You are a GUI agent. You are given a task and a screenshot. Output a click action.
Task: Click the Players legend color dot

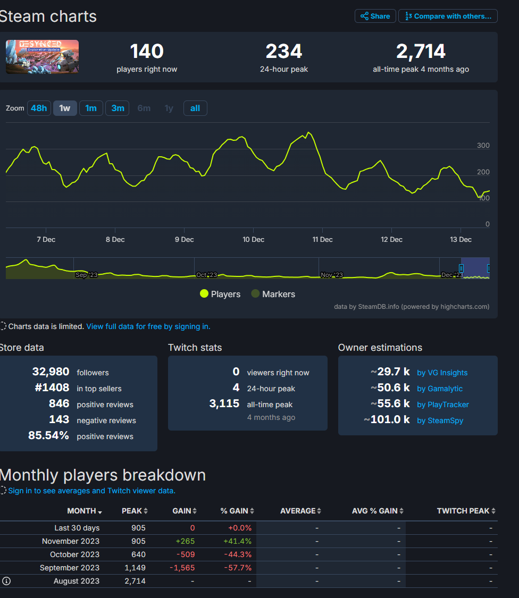coord(204,293)
